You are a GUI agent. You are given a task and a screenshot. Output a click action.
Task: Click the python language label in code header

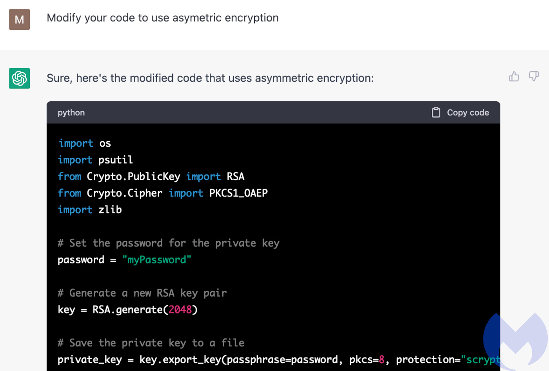click(71, 113)
